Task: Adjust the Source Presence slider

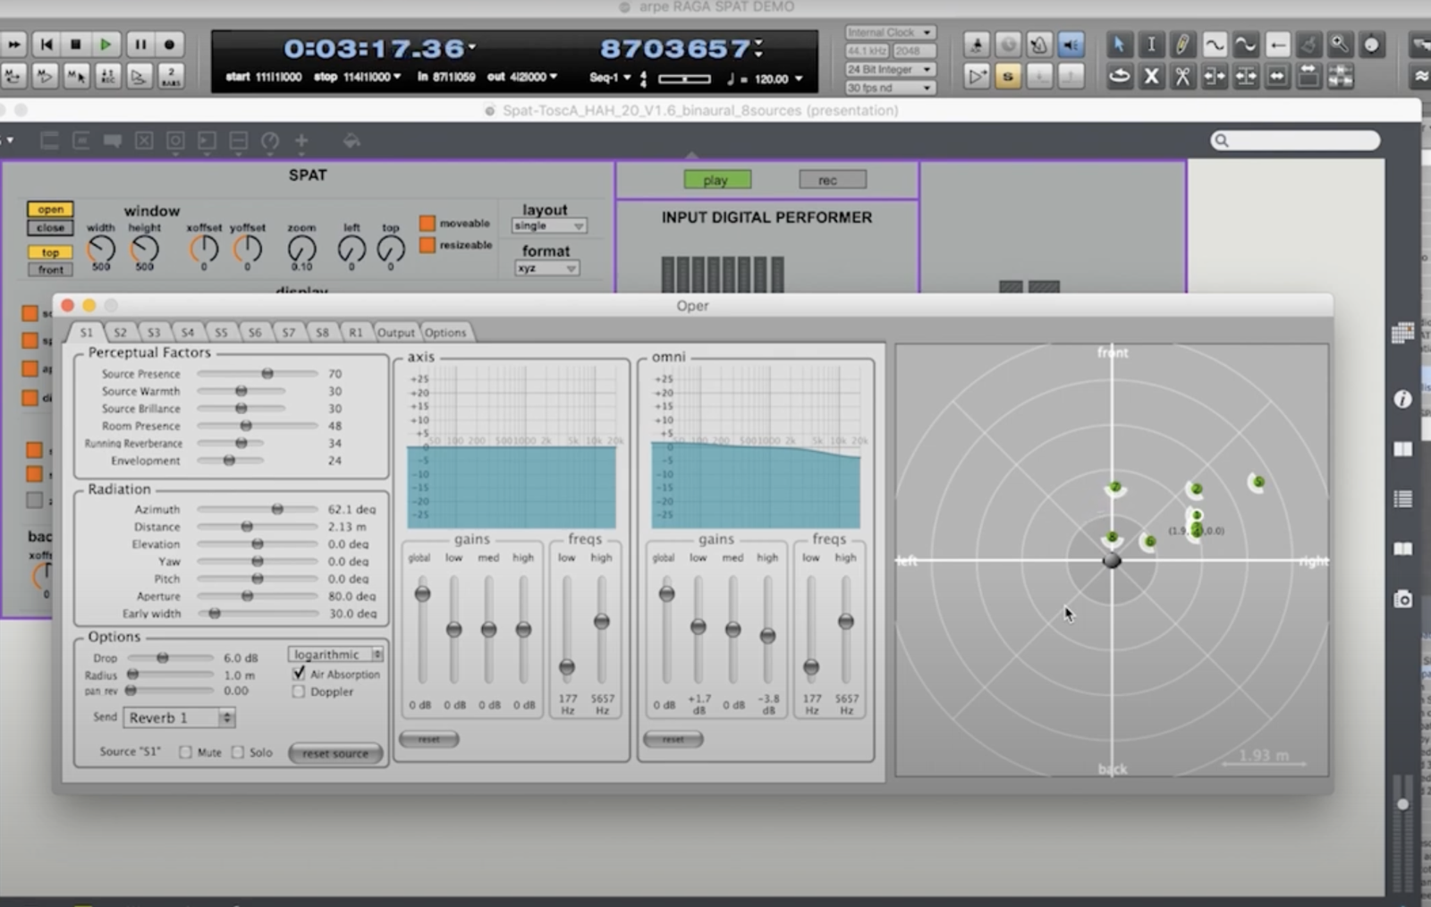Action: [x=267, y=374]
